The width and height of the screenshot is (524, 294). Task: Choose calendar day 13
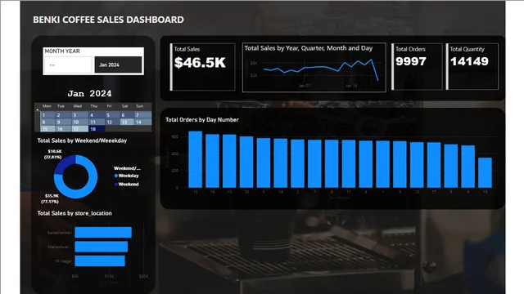[x=127, y=122]
